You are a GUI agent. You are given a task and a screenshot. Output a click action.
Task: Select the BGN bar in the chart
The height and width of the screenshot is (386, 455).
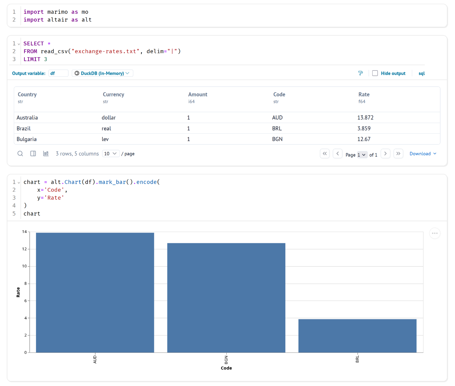[226, 296]
